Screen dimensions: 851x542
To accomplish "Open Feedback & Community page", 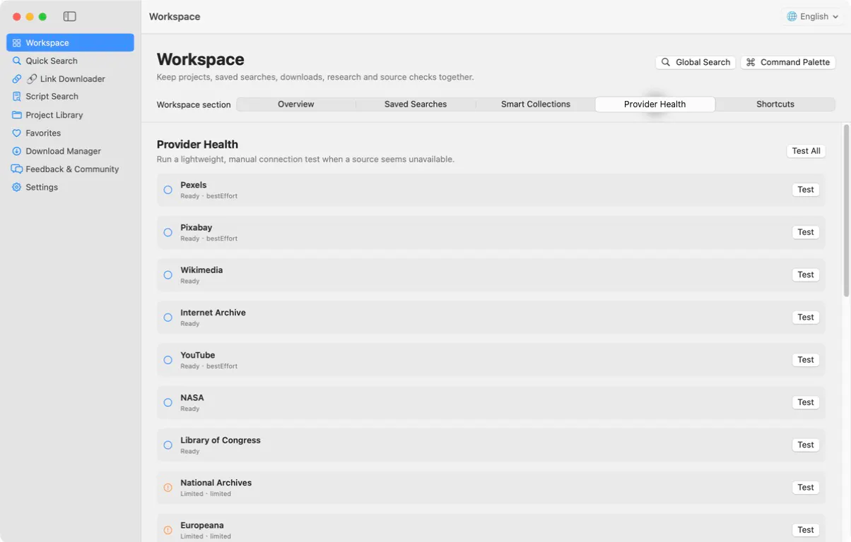I will (x=70, y=169).
